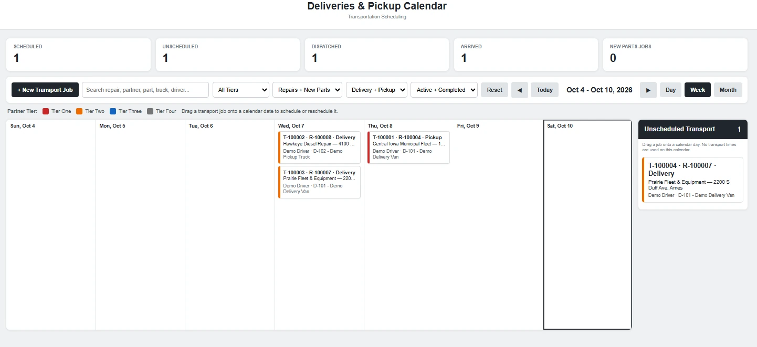The width and height of the screenshot is (757, 347).
Task: Open transport job T-100002 Delivery card
Action: click(319, 148)
